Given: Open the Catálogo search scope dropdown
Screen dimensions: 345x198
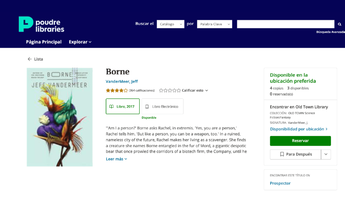Looking at the screenshot, I should (x=170, y=24).
